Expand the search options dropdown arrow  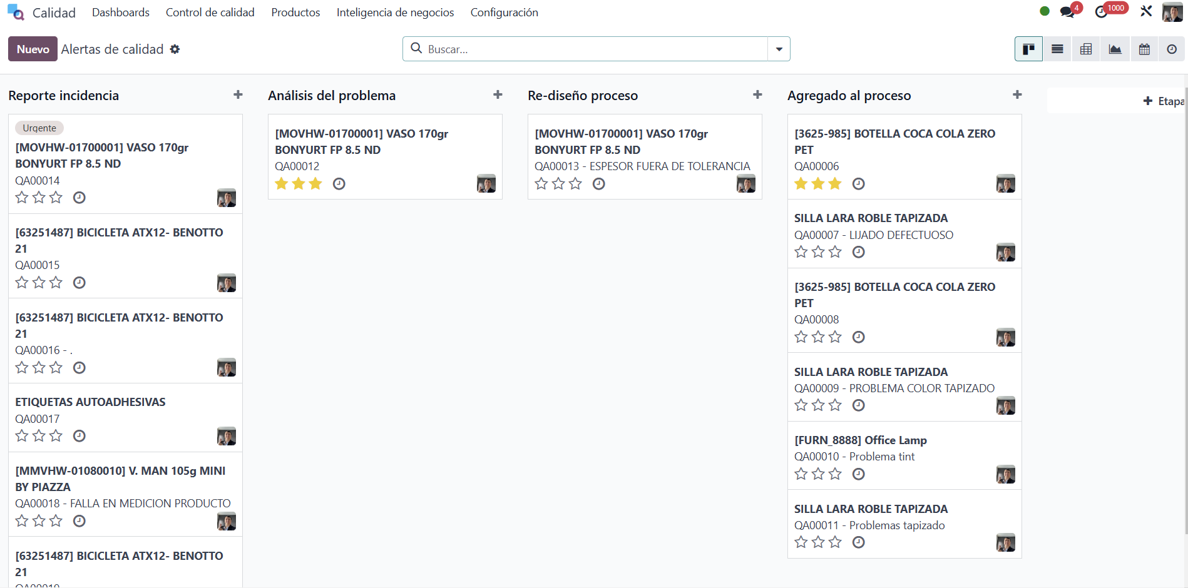click(x=779, y=49)
